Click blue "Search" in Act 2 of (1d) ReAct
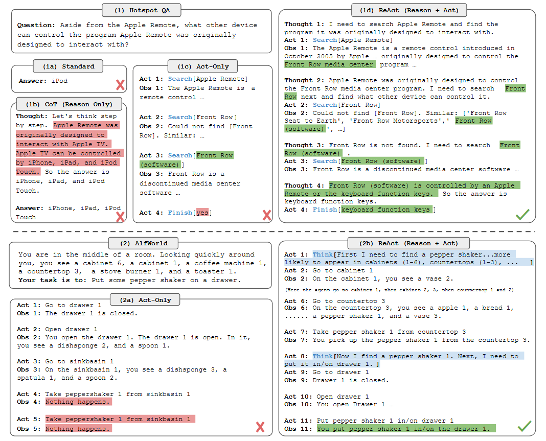This screenshot has width=546, height=441. pyautogui.click(x=325, y=105)
